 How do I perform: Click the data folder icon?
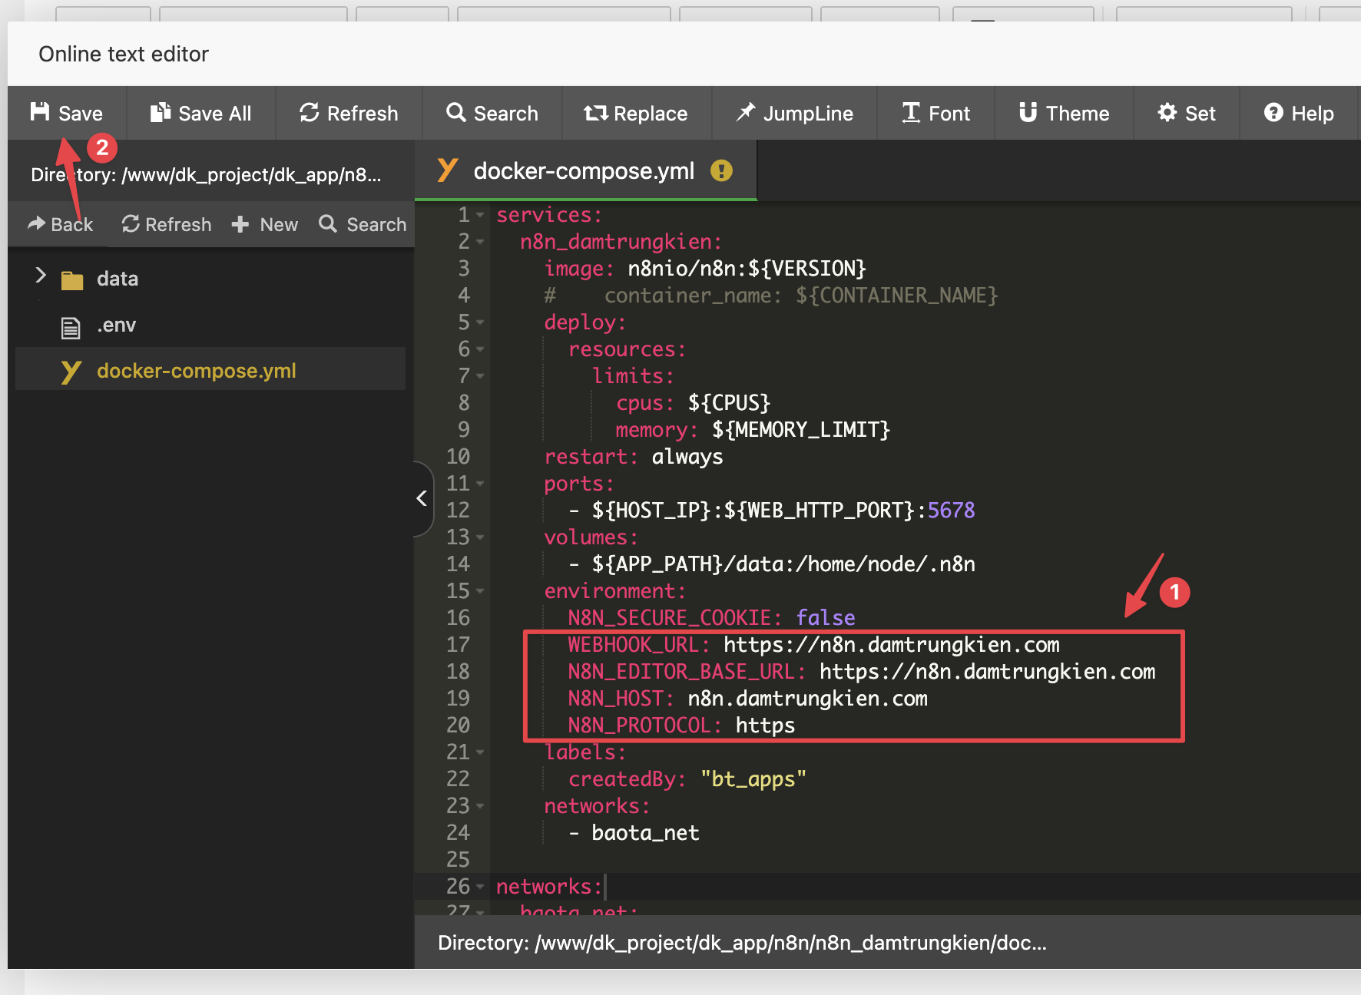(72, 279)
